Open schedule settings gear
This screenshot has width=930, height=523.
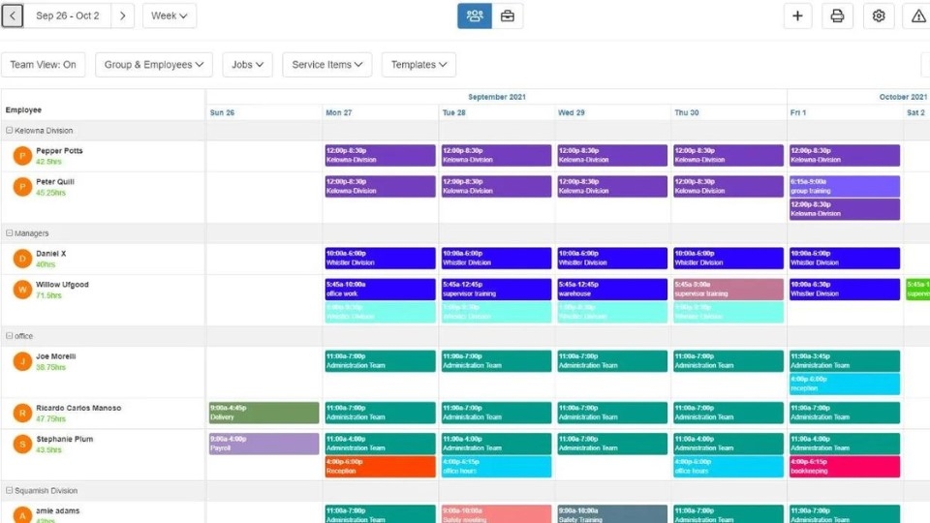(x=879, y=16)
